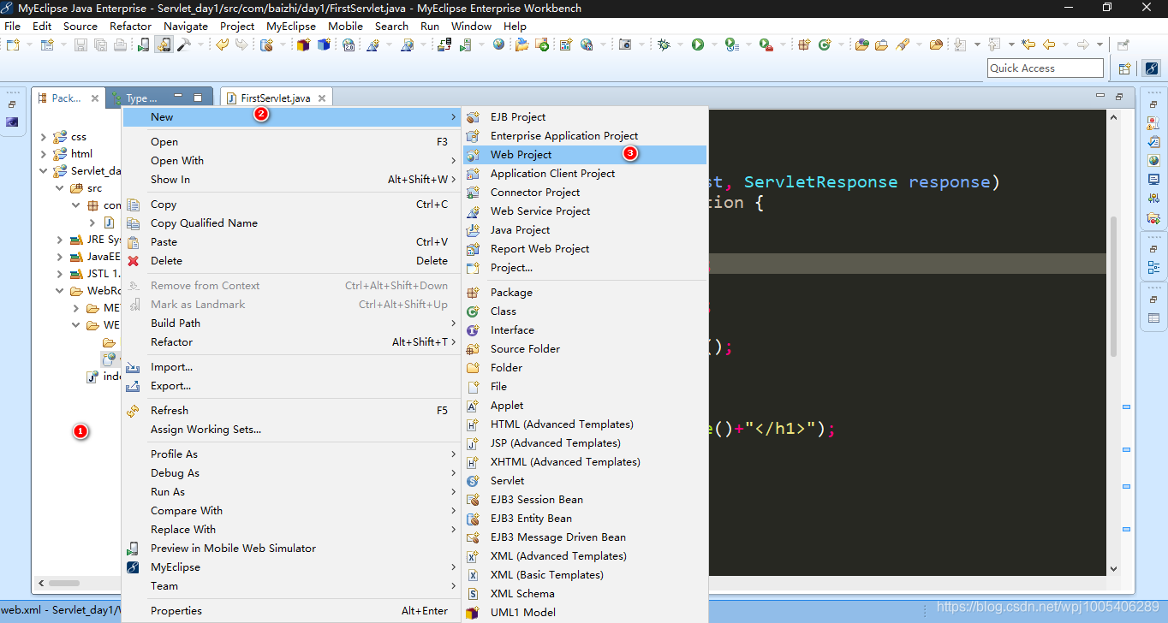Click the editor vertical scrollbar
Image resolution: width=1168 pixels, height=623 pixels.
click(x=1113, y=287)
